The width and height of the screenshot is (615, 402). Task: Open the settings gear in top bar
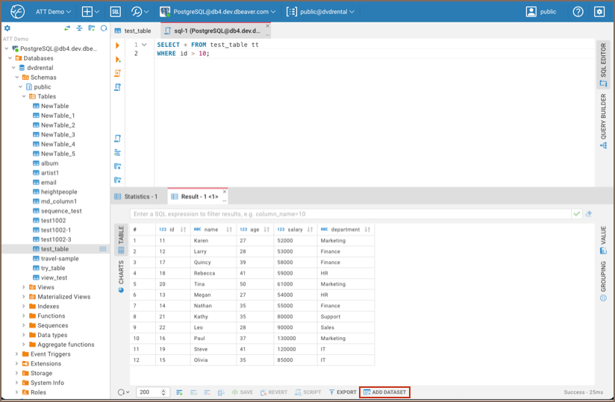599,12
